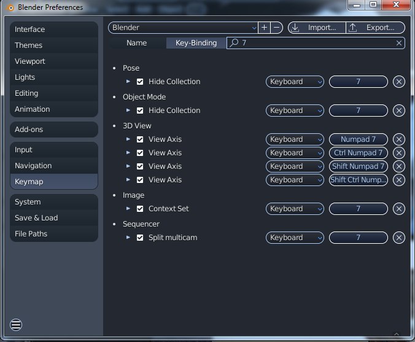Select the Keymap section
This screenshot has width=415, height=342.
coord(54,182)
